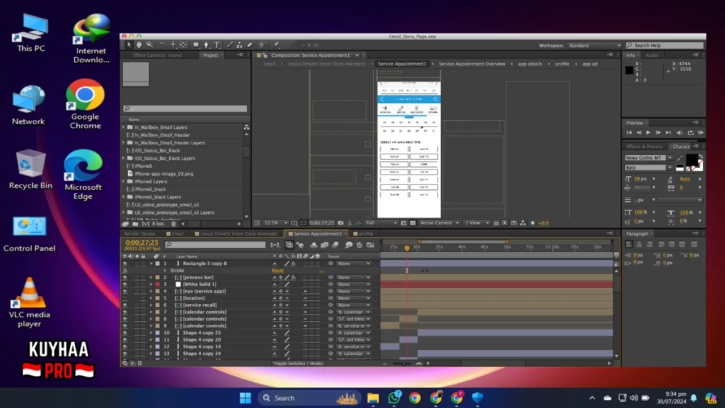Select the Brush tool
The height and width of the screenshot is (408, 725).
(x=230, y=45)
